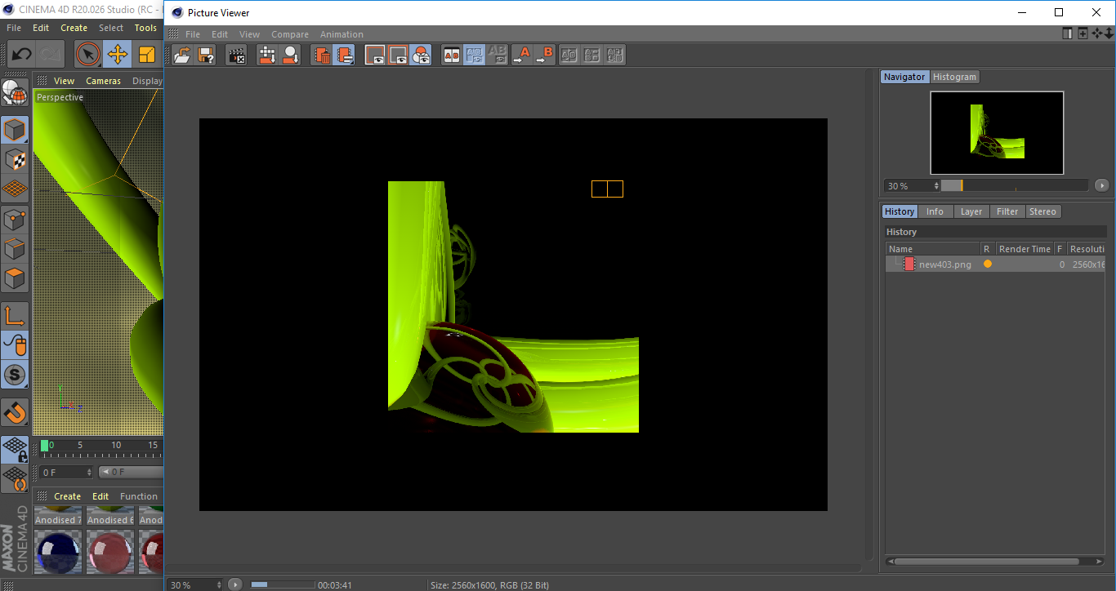The image size is (1116, 591).
Task: Click the Tweak mouse icon in left palette
Action: point(15,344)
